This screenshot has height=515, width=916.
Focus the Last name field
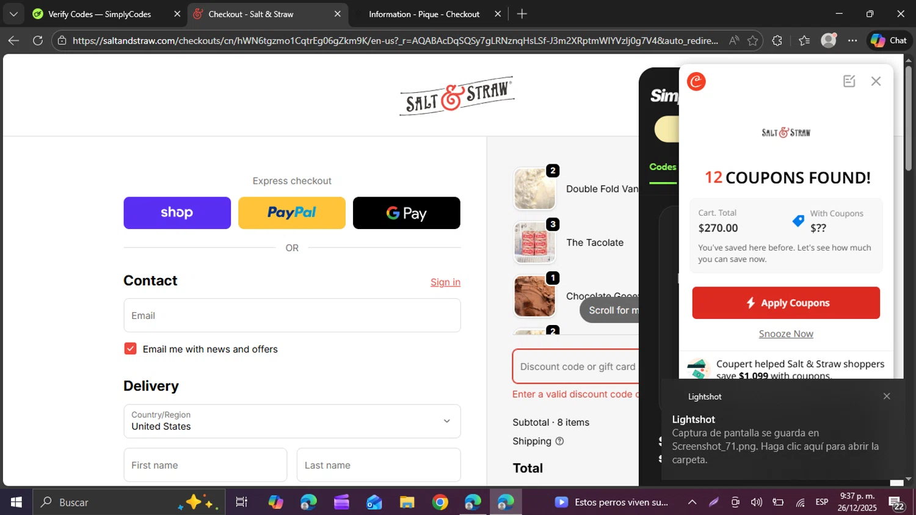[379, 465]
